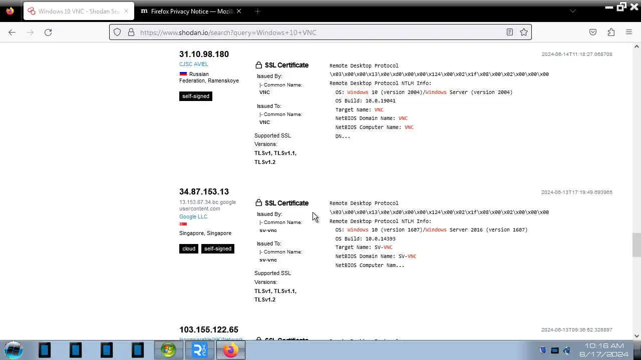The image size is (641, 360).
Task: Click self-signed tag under 34.87.153.13
Action: click(218, 248)
